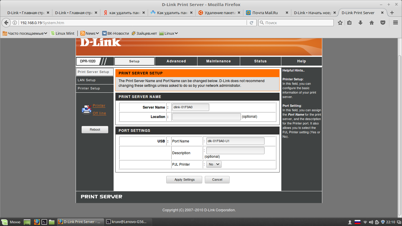402x226 pixels.
Task: Follow the Printer link in the sidebar
Action: pyautogui.click(x=99, y=106)
